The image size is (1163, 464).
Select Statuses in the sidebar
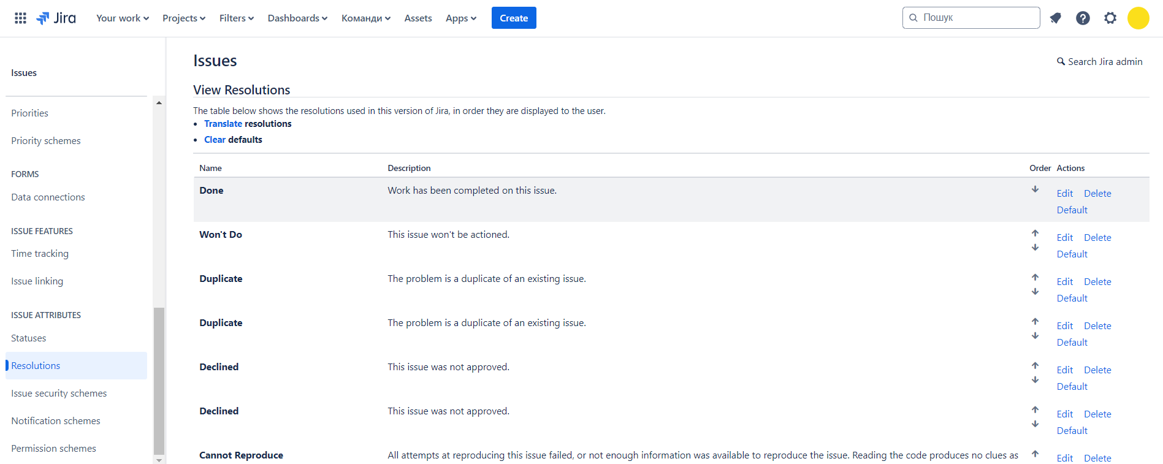(29, 338)
